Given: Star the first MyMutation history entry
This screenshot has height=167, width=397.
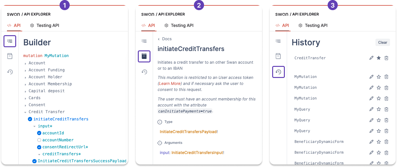Looking at the screenshot, I should click(379, 77).
